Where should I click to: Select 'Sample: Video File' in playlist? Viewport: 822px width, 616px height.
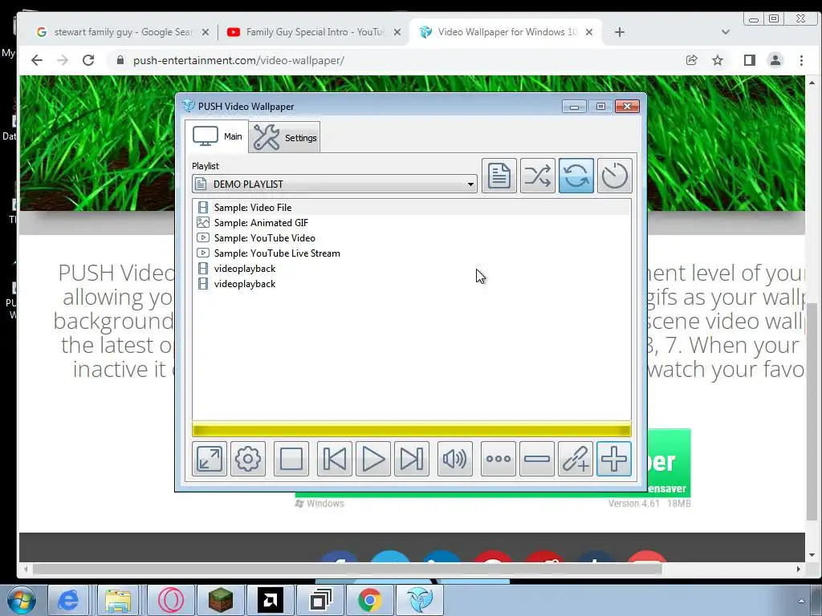(x=412, y=208)
